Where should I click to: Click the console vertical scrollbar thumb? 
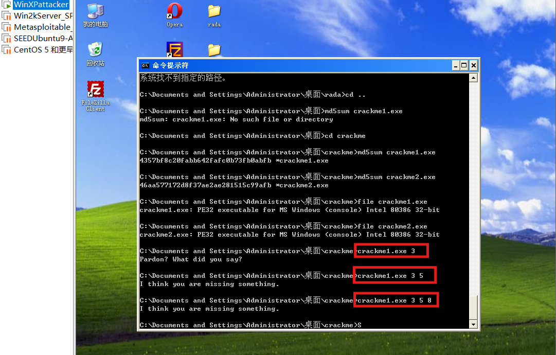pos(473,307)
